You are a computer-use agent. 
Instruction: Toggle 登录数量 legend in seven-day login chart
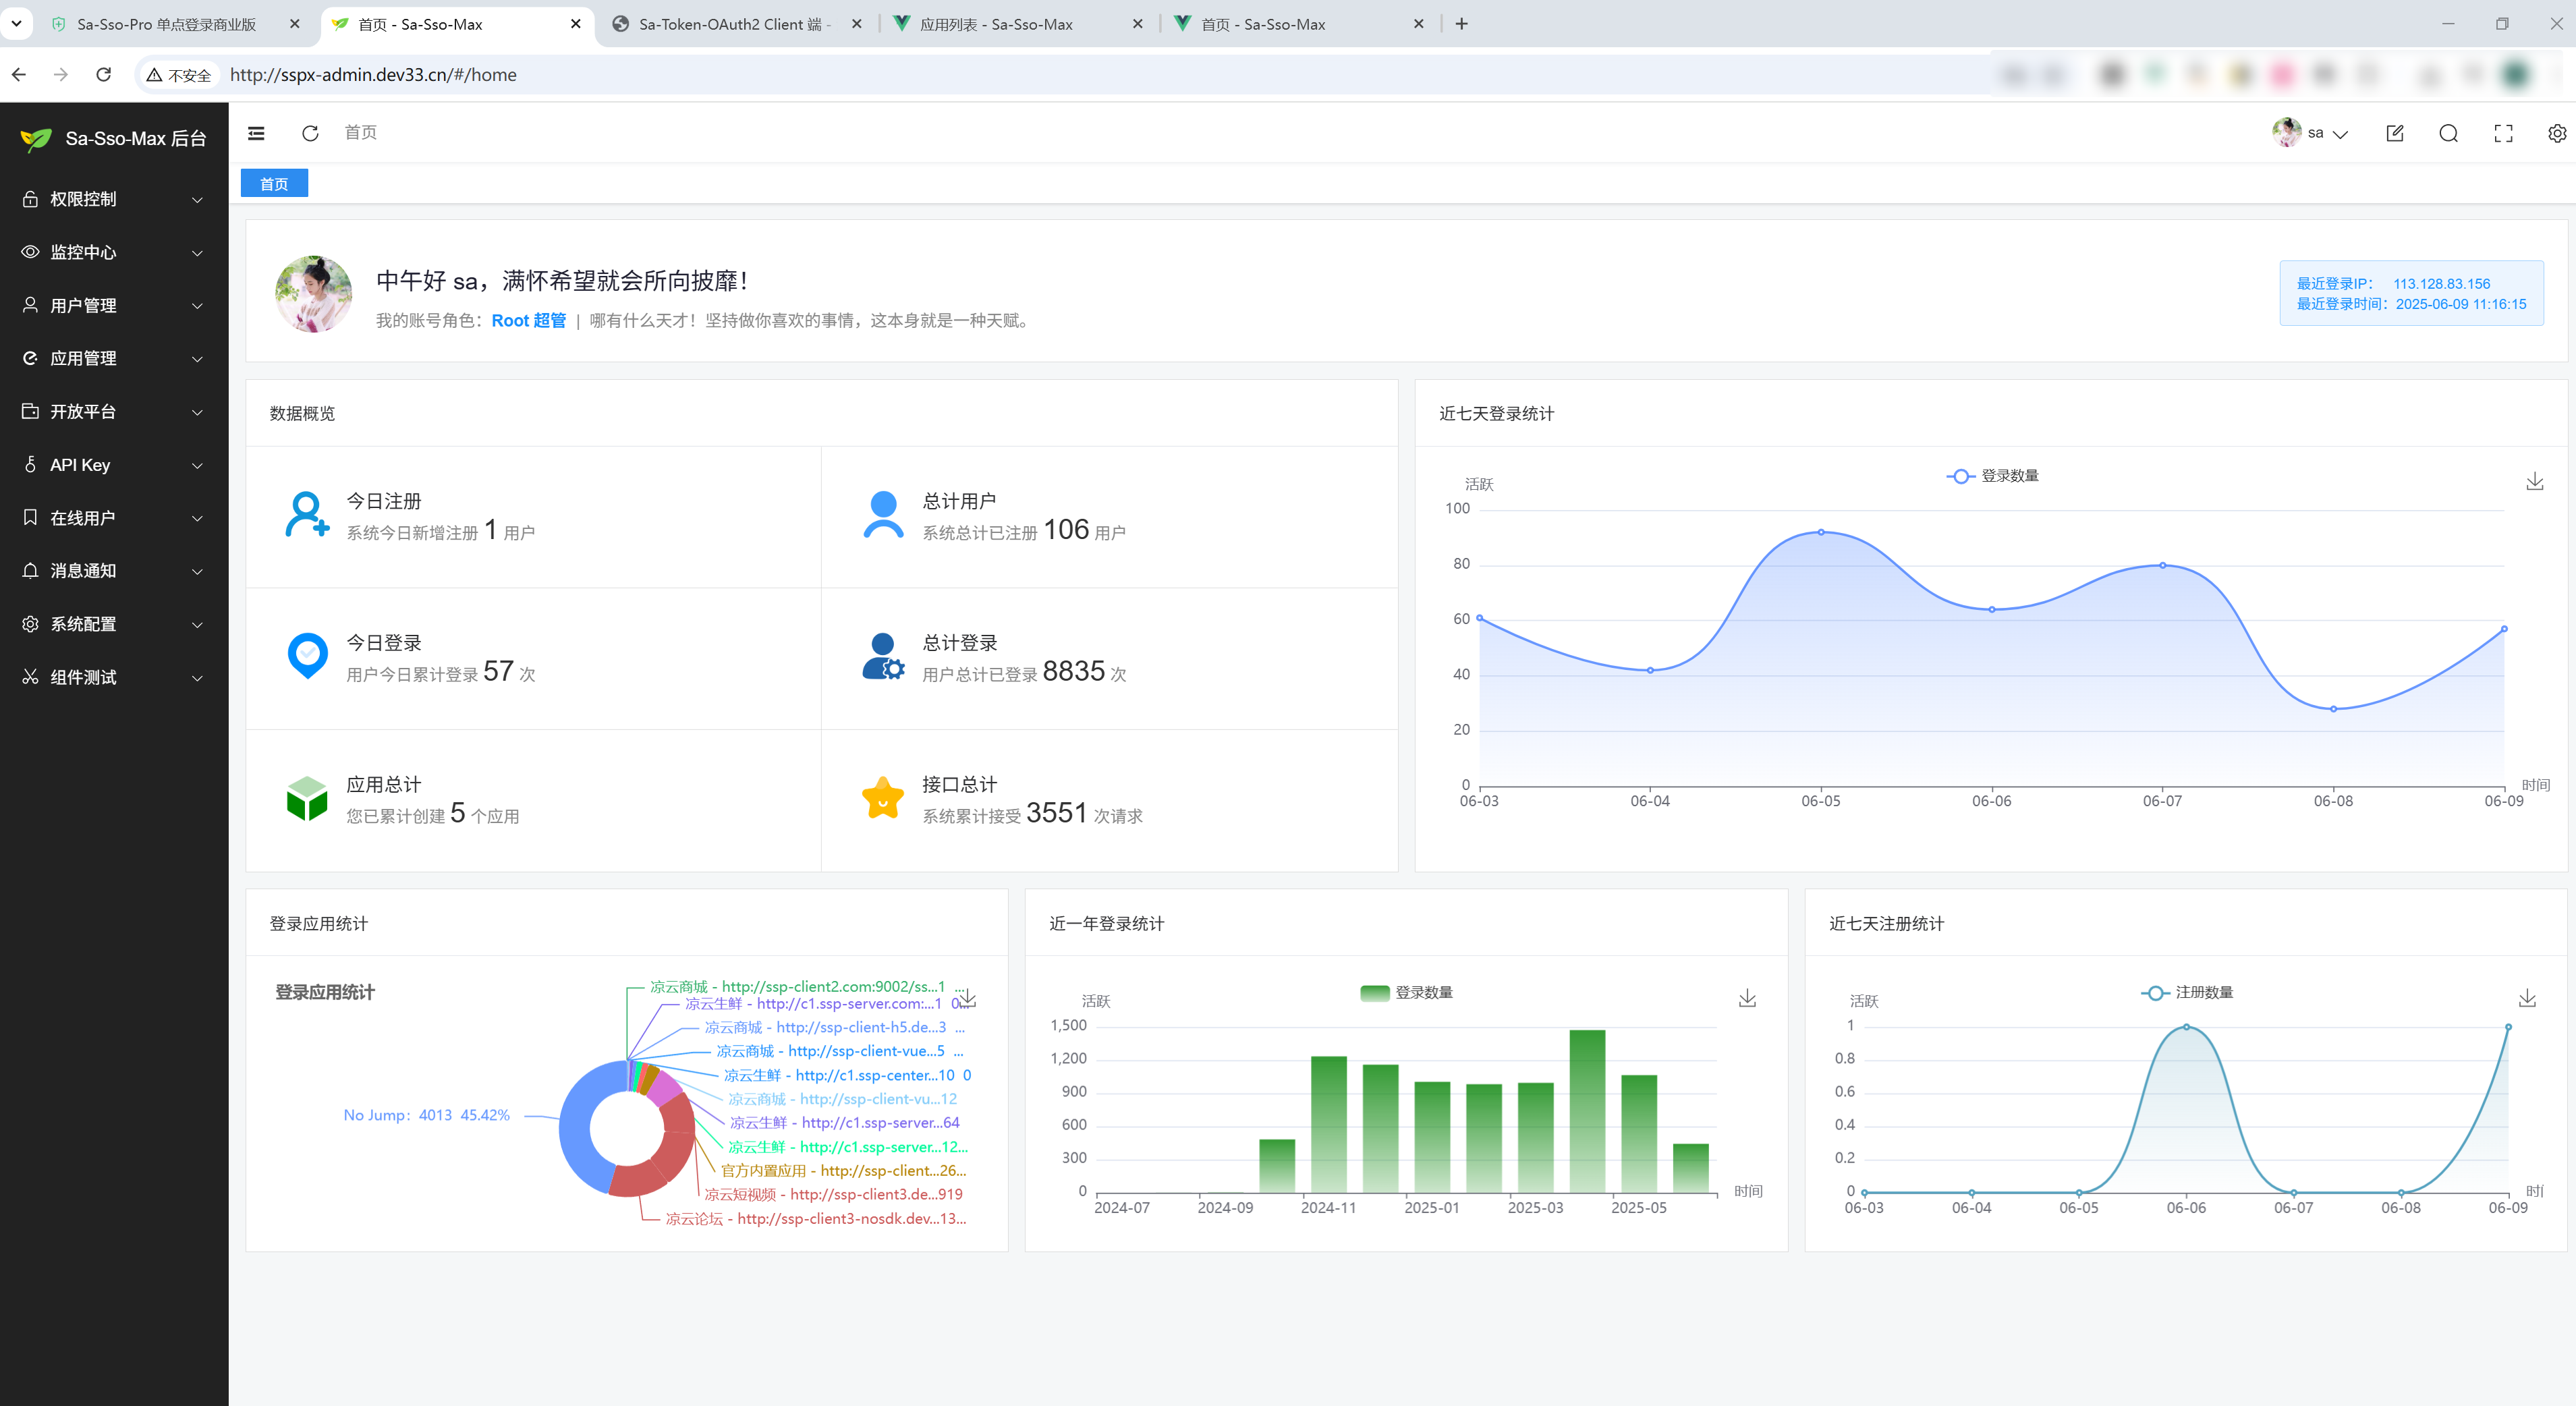pos(1992,476)
